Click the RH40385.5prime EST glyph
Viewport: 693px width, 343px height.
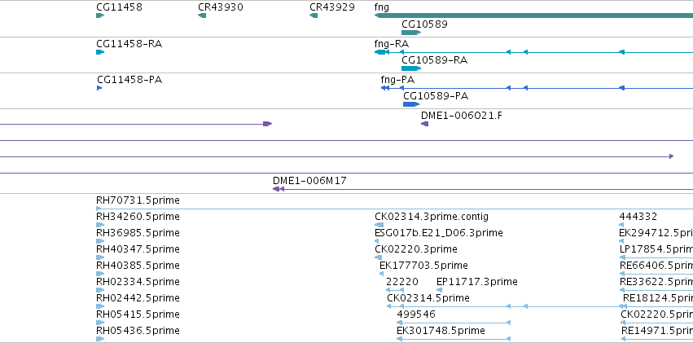[x=100, y=274]
